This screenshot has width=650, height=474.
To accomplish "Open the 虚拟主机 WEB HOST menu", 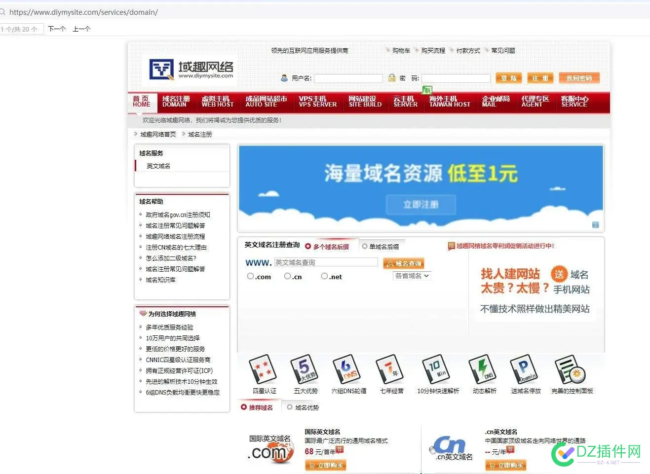I will pos(218,102).
